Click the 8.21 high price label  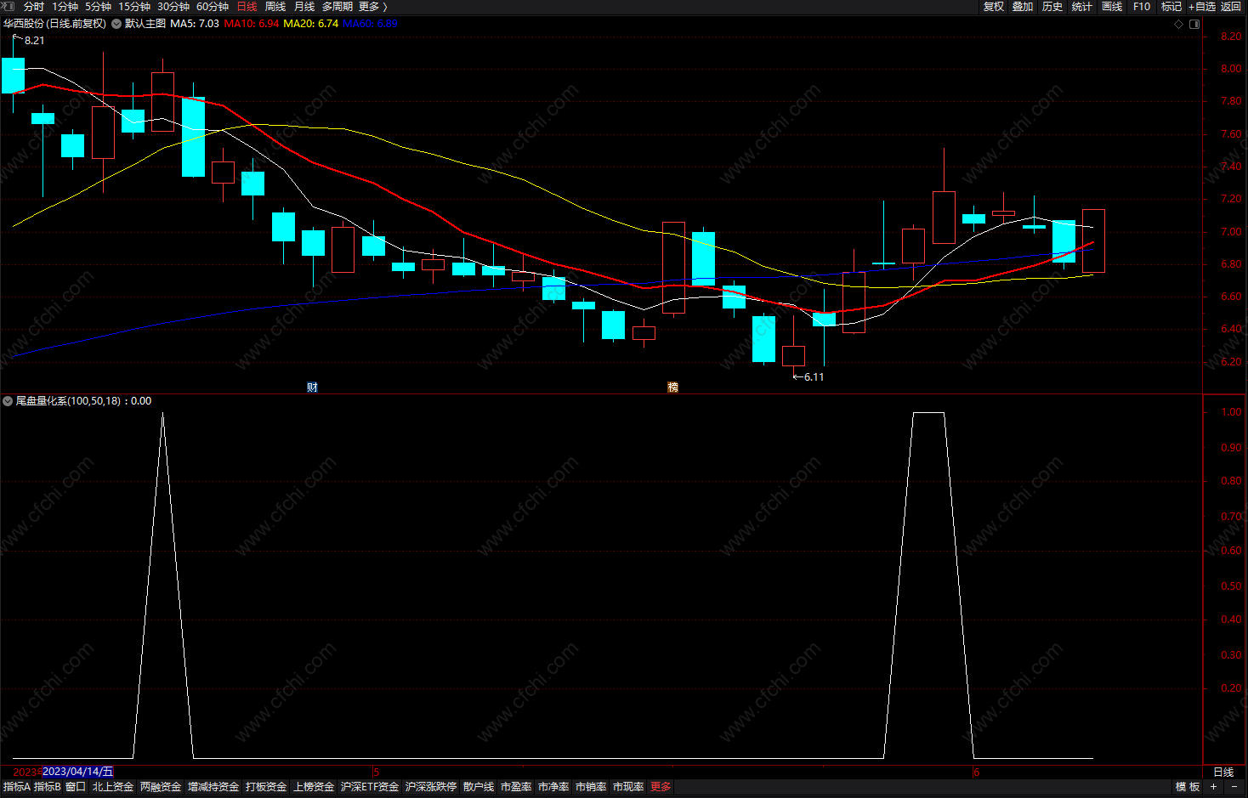pos(35,41)
